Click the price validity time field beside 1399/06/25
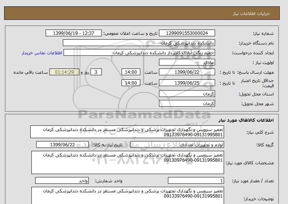Image resolution: width=288 pixels, height=204 pixels. (131, 83)
